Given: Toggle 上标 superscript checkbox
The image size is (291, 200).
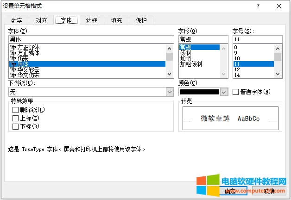Looking at the screenshot, I should coord(16,118).
